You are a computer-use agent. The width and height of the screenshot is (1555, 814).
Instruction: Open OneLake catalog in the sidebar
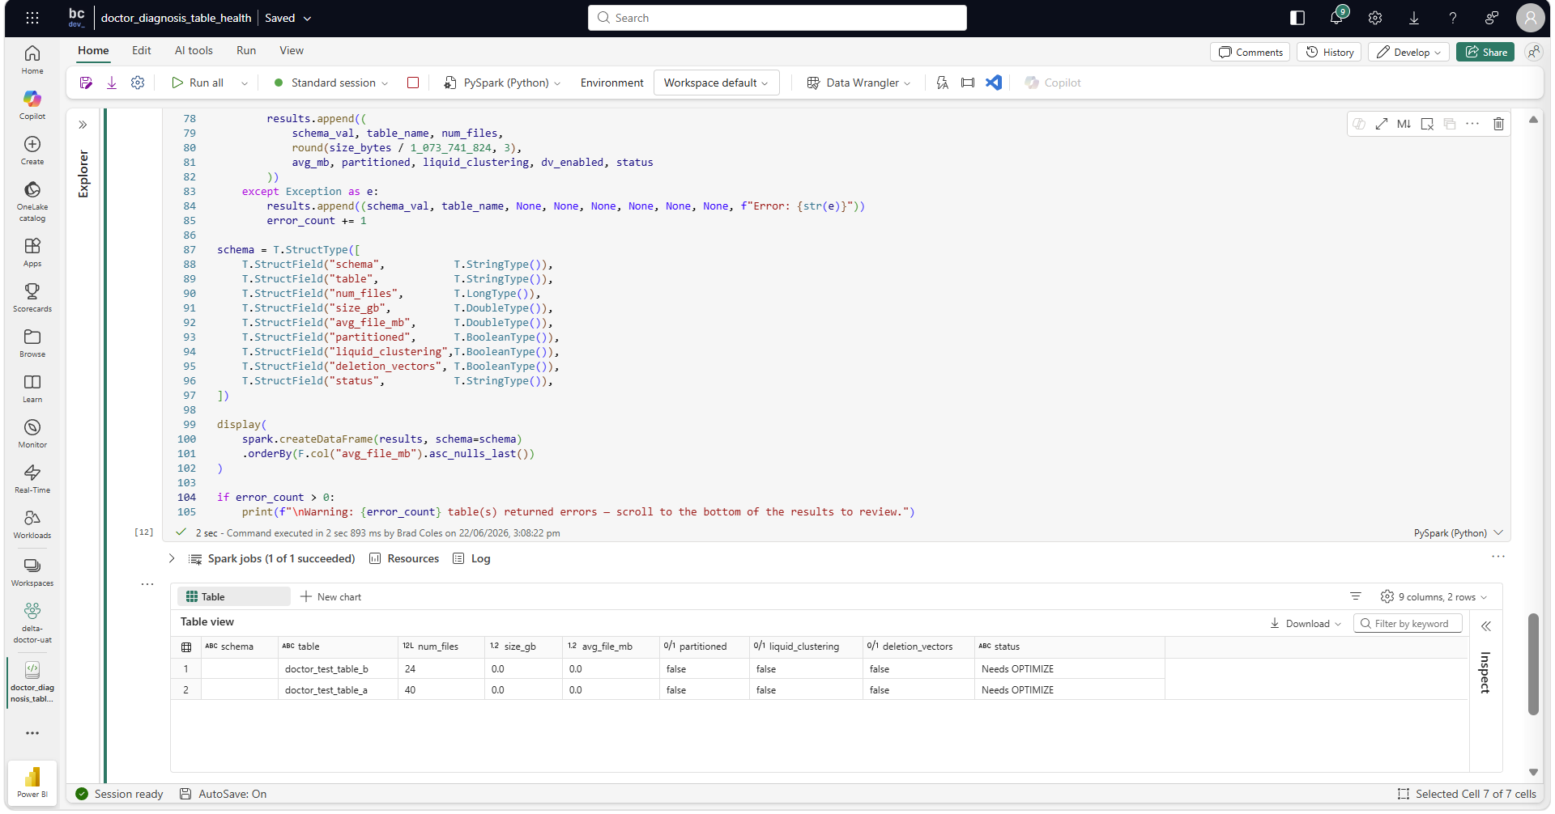pos(32,201)
